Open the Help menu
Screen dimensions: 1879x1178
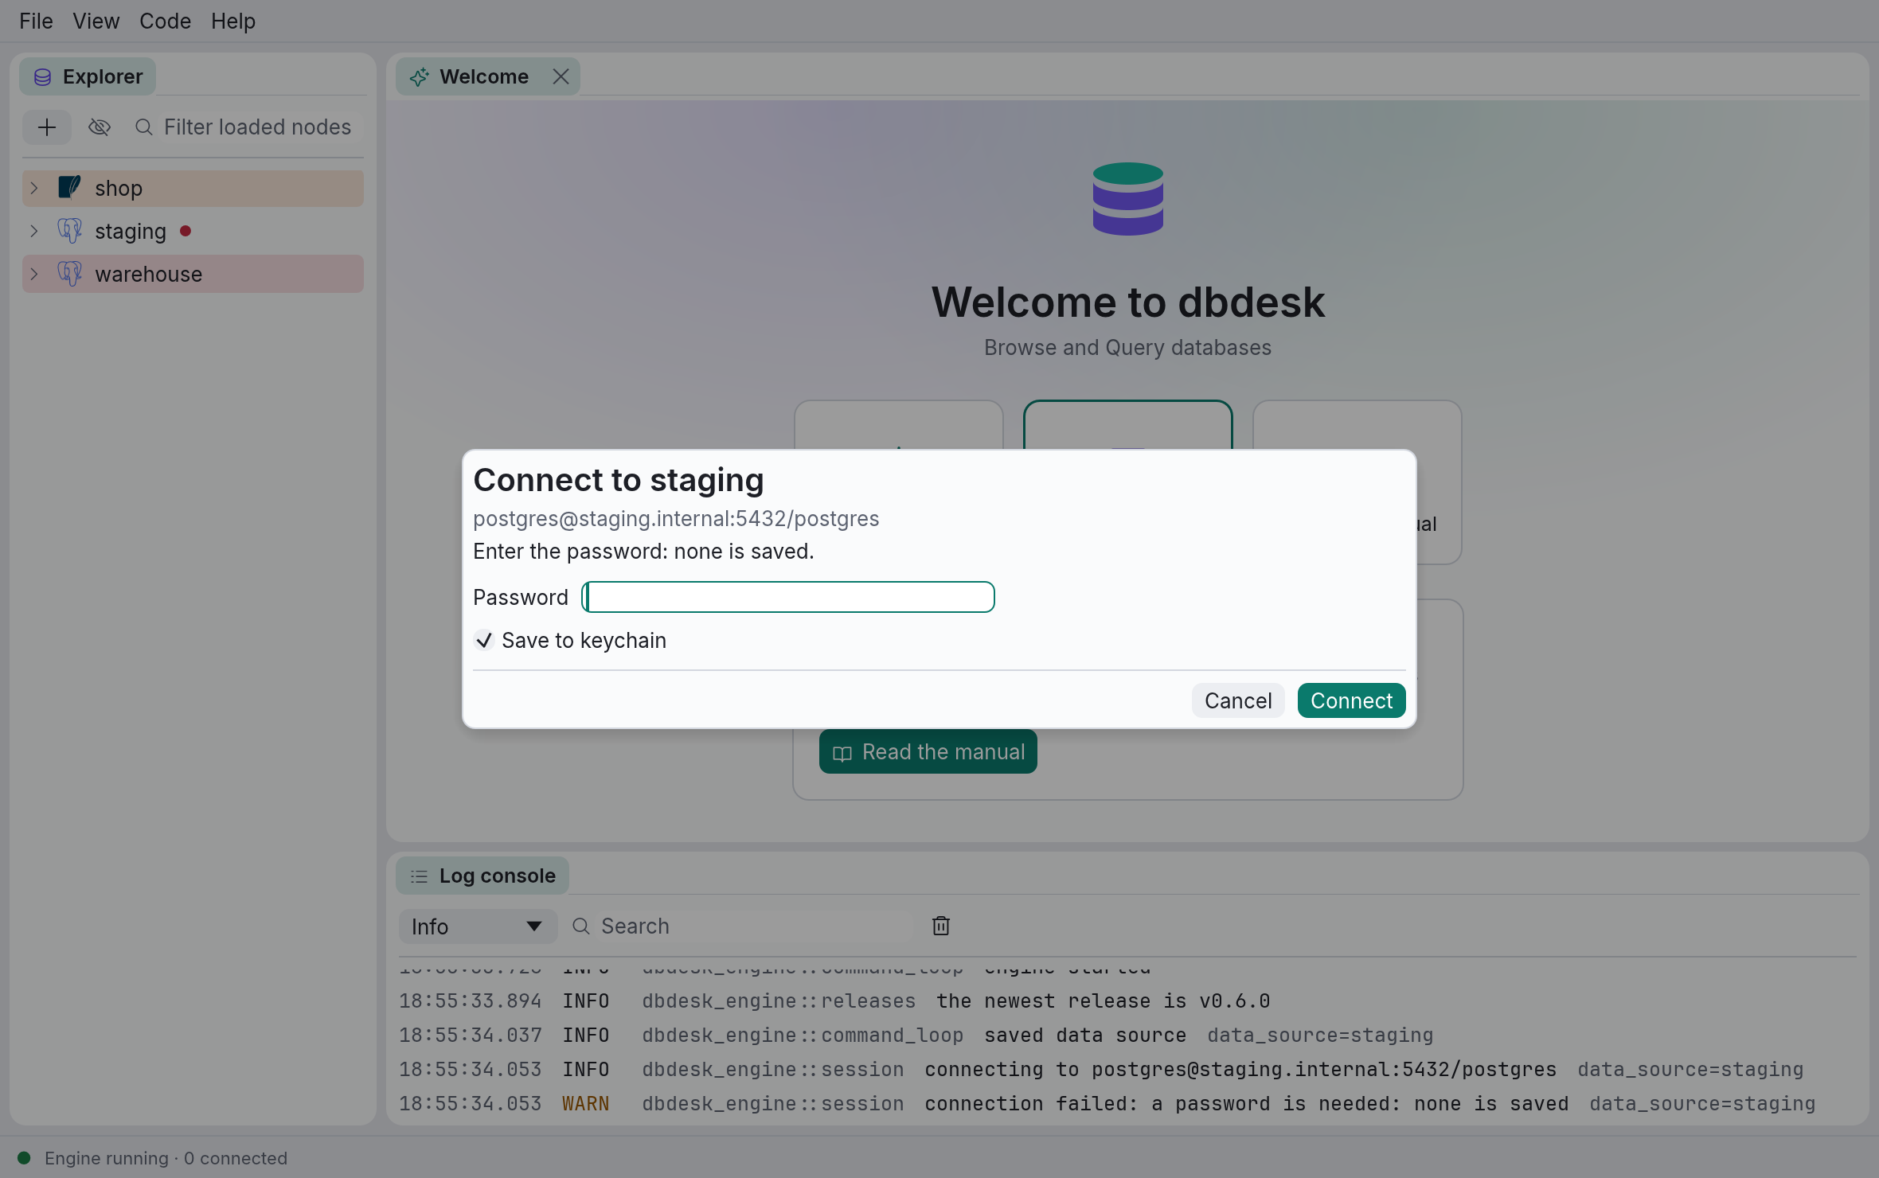coord(232,21)
